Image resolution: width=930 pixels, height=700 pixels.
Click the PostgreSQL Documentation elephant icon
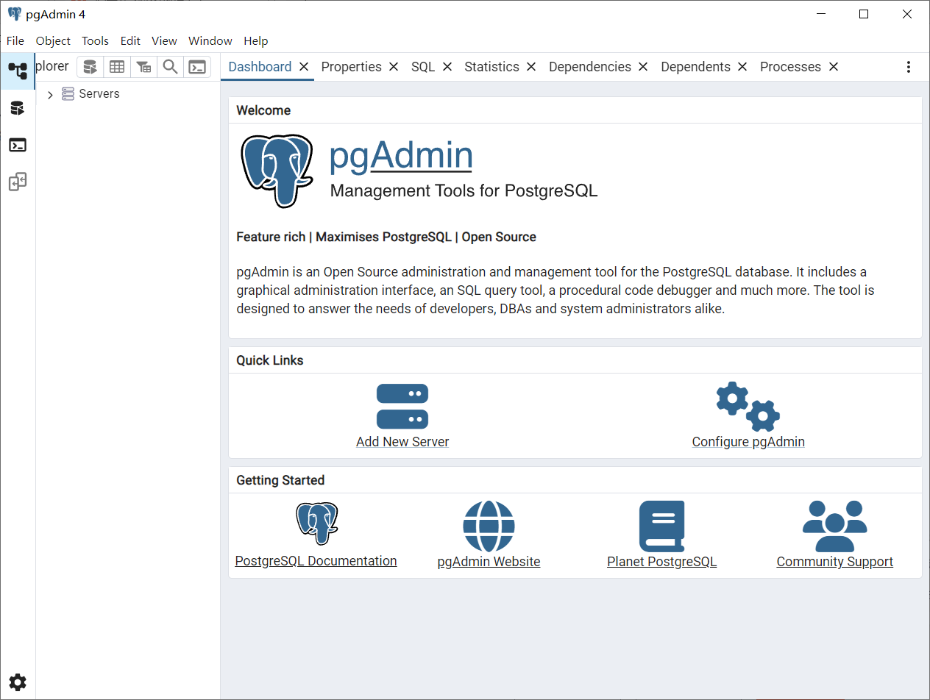click(x=317, y=524)
